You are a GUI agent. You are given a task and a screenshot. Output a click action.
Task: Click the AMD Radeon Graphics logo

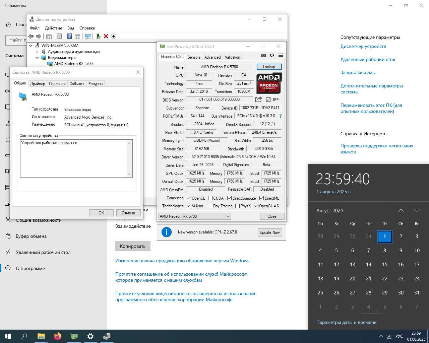tap(269, 83)
